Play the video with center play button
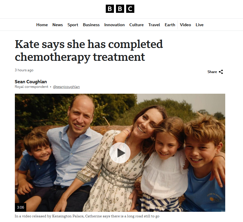Screen dimensions: 243x222 120,153
